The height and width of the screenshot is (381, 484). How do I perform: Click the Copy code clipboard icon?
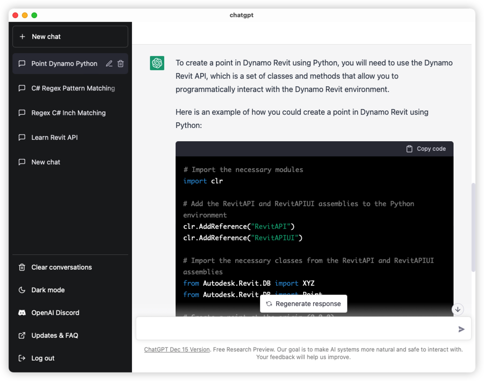[409, 149]
